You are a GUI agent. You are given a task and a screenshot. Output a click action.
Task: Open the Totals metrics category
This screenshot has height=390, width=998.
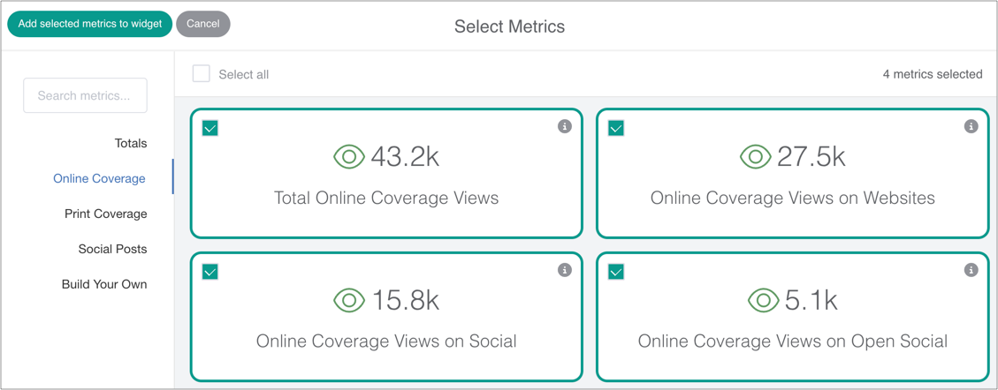pyautogui.click(x=131, y=143)
